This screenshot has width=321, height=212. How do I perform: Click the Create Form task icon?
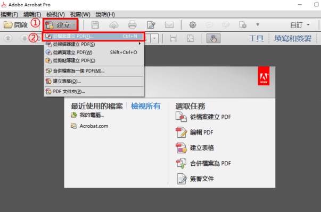click(x=181, y=148)
